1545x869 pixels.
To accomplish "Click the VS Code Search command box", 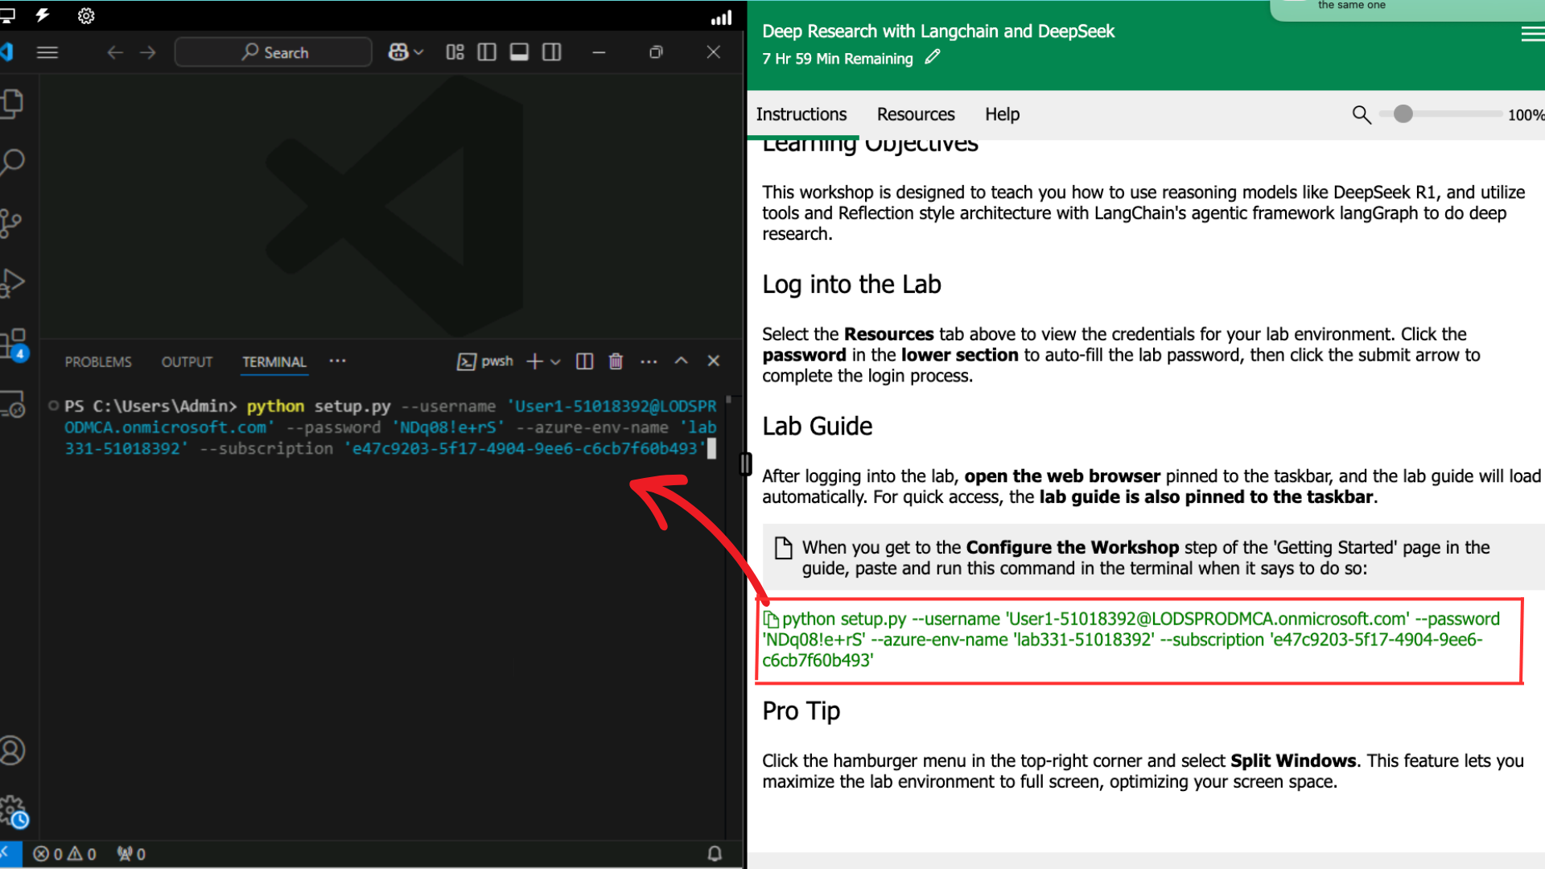I will point(274,52).
